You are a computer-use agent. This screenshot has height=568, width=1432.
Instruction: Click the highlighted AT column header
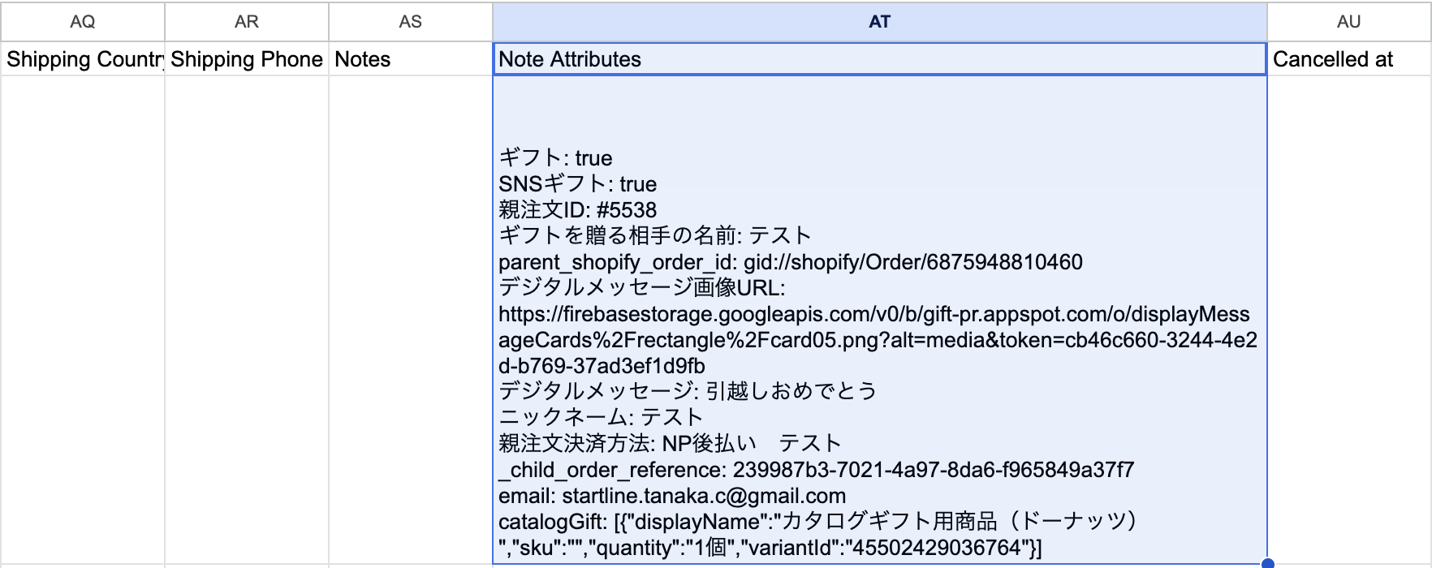click(879, 22)
